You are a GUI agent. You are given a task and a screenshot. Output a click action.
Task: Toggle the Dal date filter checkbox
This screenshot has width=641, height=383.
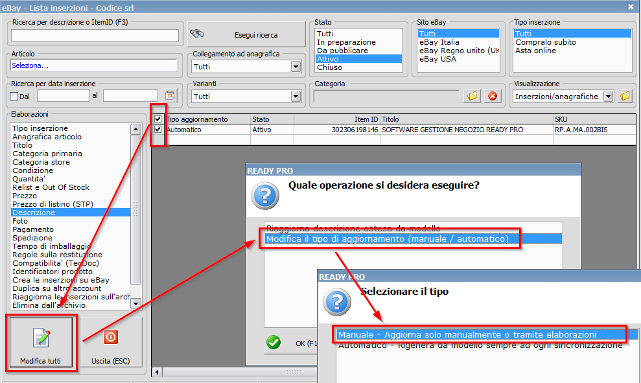14,96
